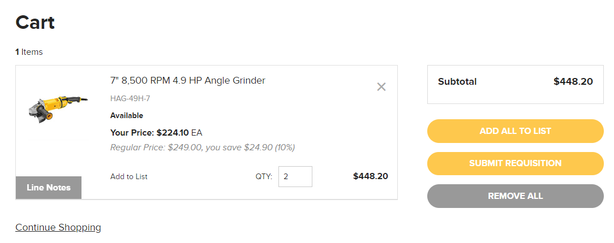
Task: Remove the angle grinder with the X icon
Action: (381, 87)
